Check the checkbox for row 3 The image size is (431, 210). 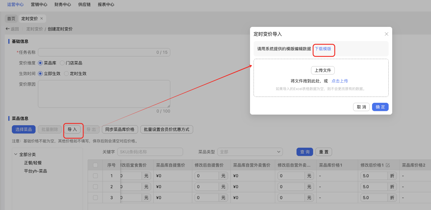pyautogui.click(x=95, y=198)
